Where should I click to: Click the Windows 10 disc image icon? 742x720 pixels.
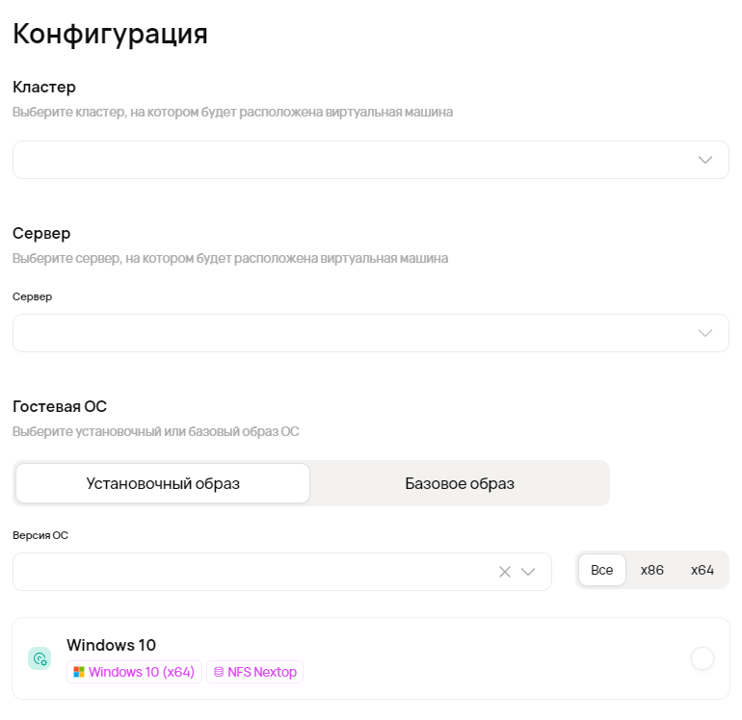pyautogui.click(x=40, y=658)
